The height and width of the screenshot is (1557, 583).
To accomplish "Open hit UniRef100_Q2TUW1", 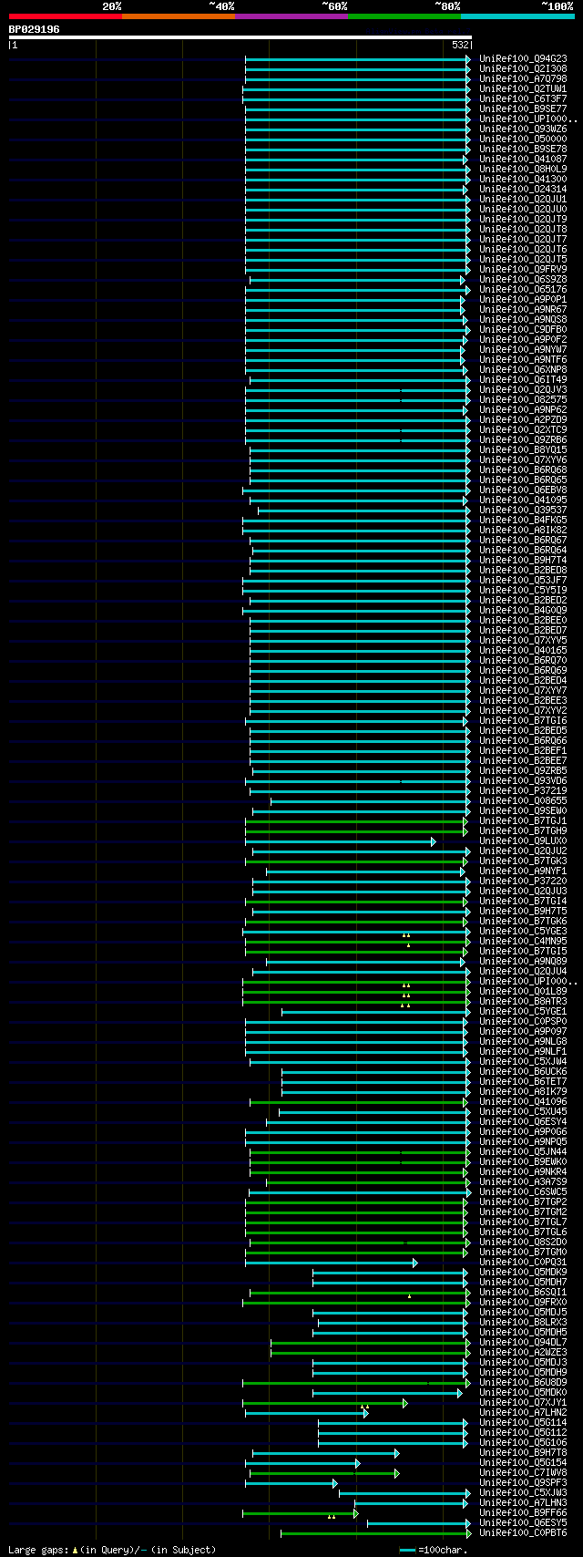I will pyautogui.click(x=523, y=88).
